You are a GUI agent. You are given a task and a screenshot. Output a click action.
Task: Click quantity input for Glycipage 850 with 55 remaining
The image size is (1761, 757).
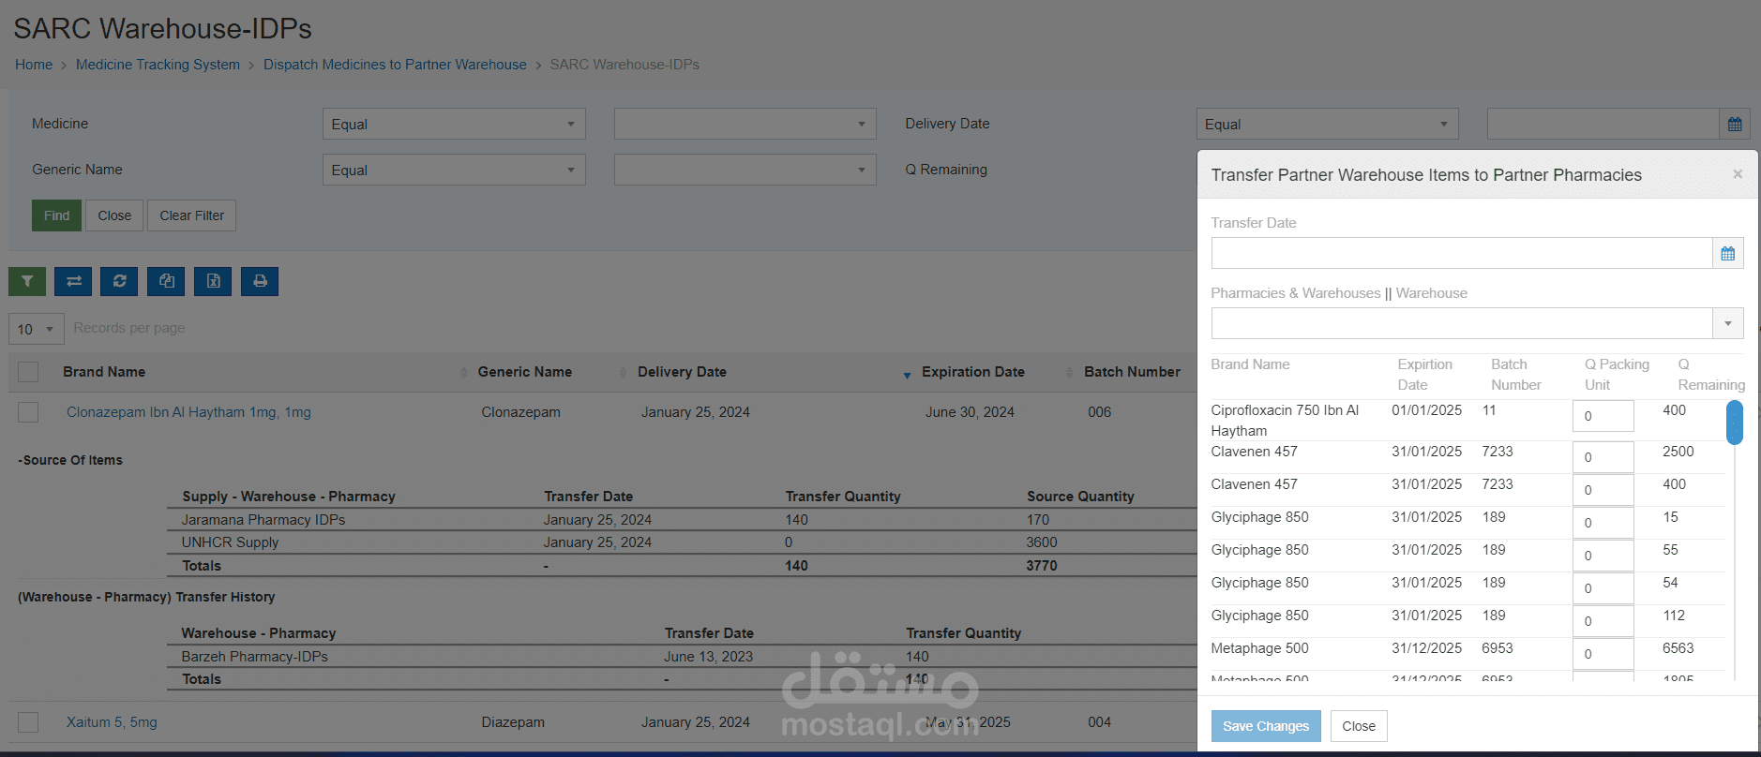[1603, 556]
